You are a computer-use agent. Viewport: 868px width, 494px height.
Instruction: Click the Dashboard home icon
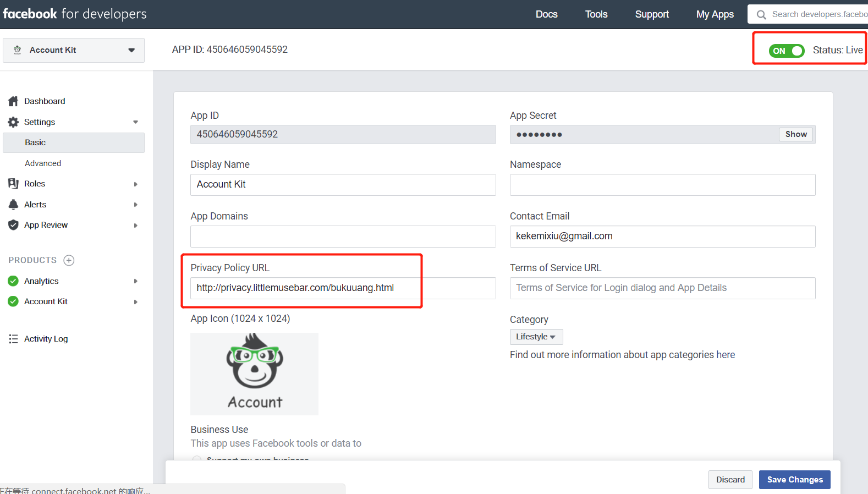point(13,101)
